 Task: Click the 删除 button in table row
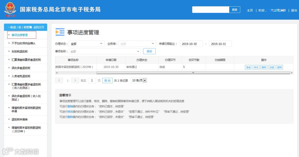click(x=264, y=67)
